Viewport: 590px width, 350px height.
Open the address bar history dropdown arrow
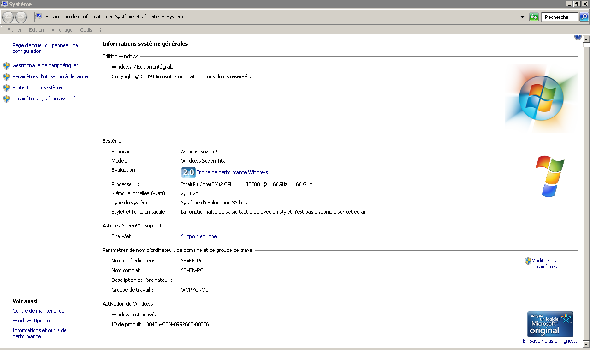coord(522,17)
